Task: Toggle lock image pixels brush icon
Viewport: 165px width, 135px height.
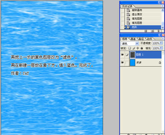Action: (x=134, y=48)
